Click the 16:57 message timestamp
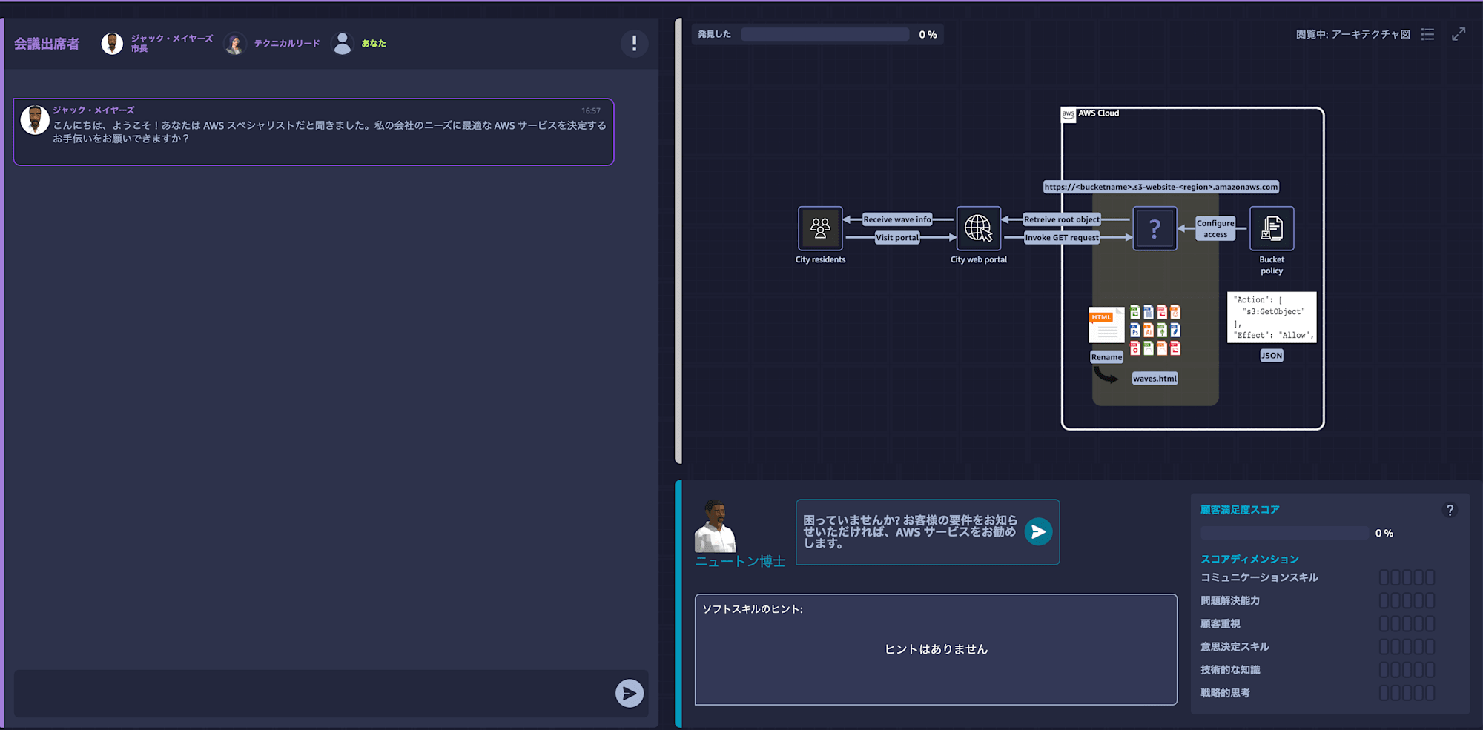The height and width of the screenshot is (730, 1483). [591, 111]
